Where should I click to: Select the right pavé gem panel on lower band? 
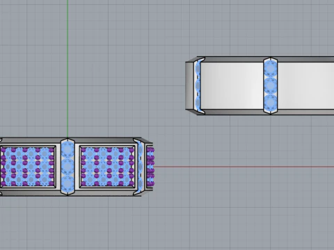tap(107, 167)
